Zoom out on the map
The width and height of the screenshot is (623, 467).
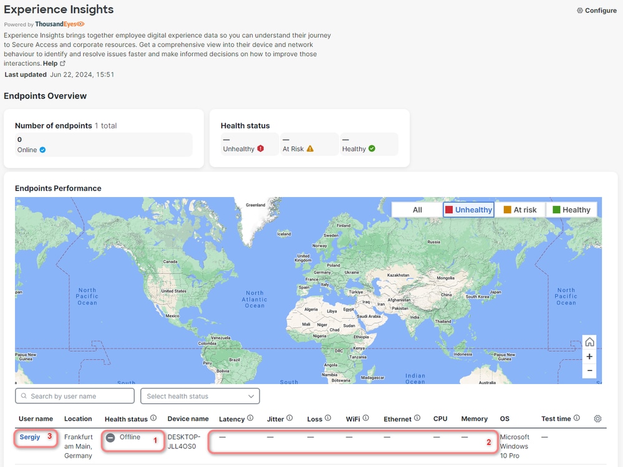click(x=589, y=370)
